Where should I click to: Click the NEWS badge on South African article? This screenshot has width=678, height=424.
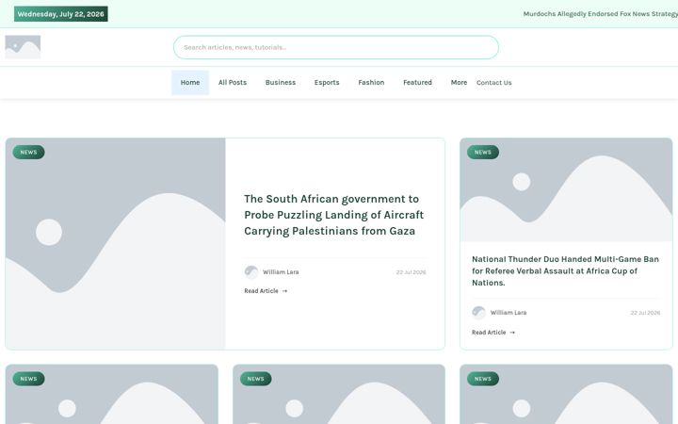click(28, 153)
